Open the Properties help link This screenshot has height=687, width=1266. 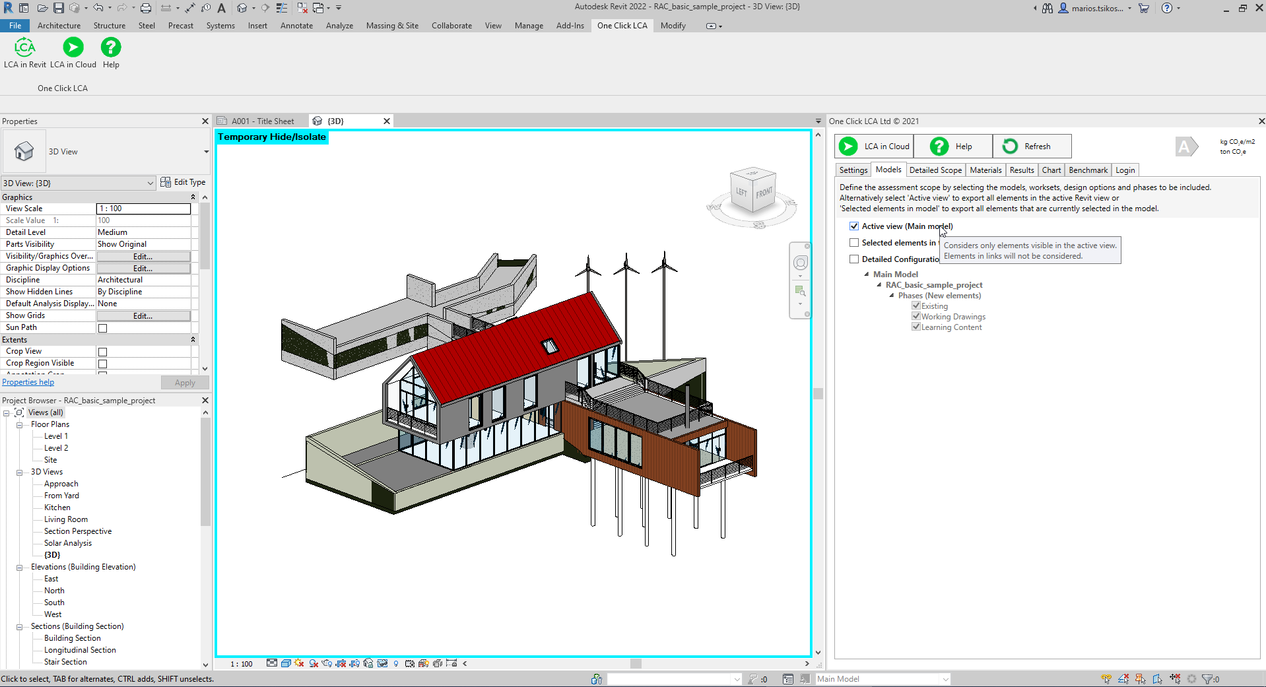click(x=28, y=382)
